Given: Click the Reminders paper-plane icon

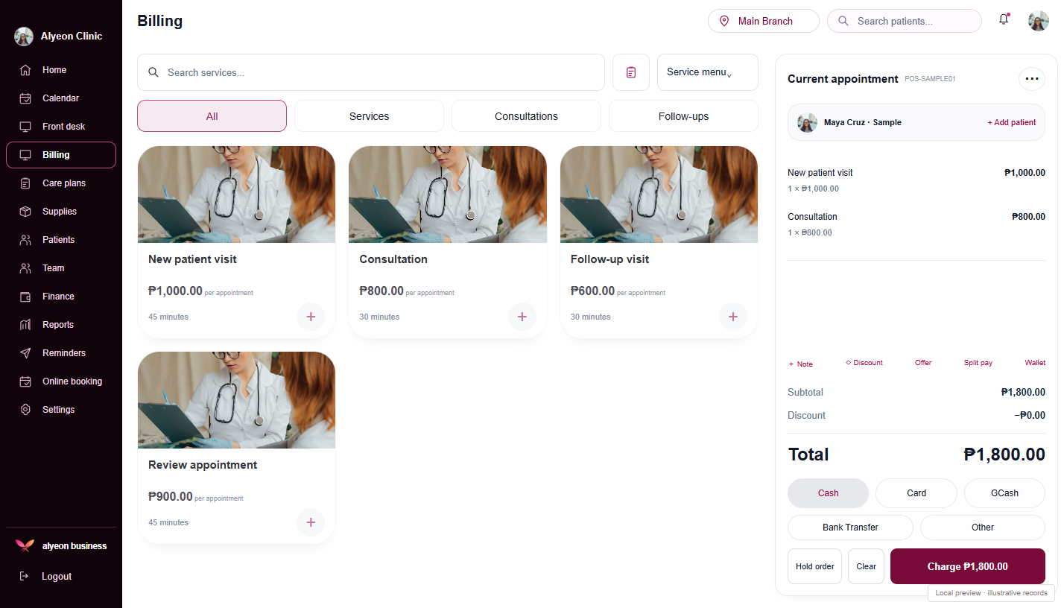Looking at the screenshot, I should pos(25,353).
